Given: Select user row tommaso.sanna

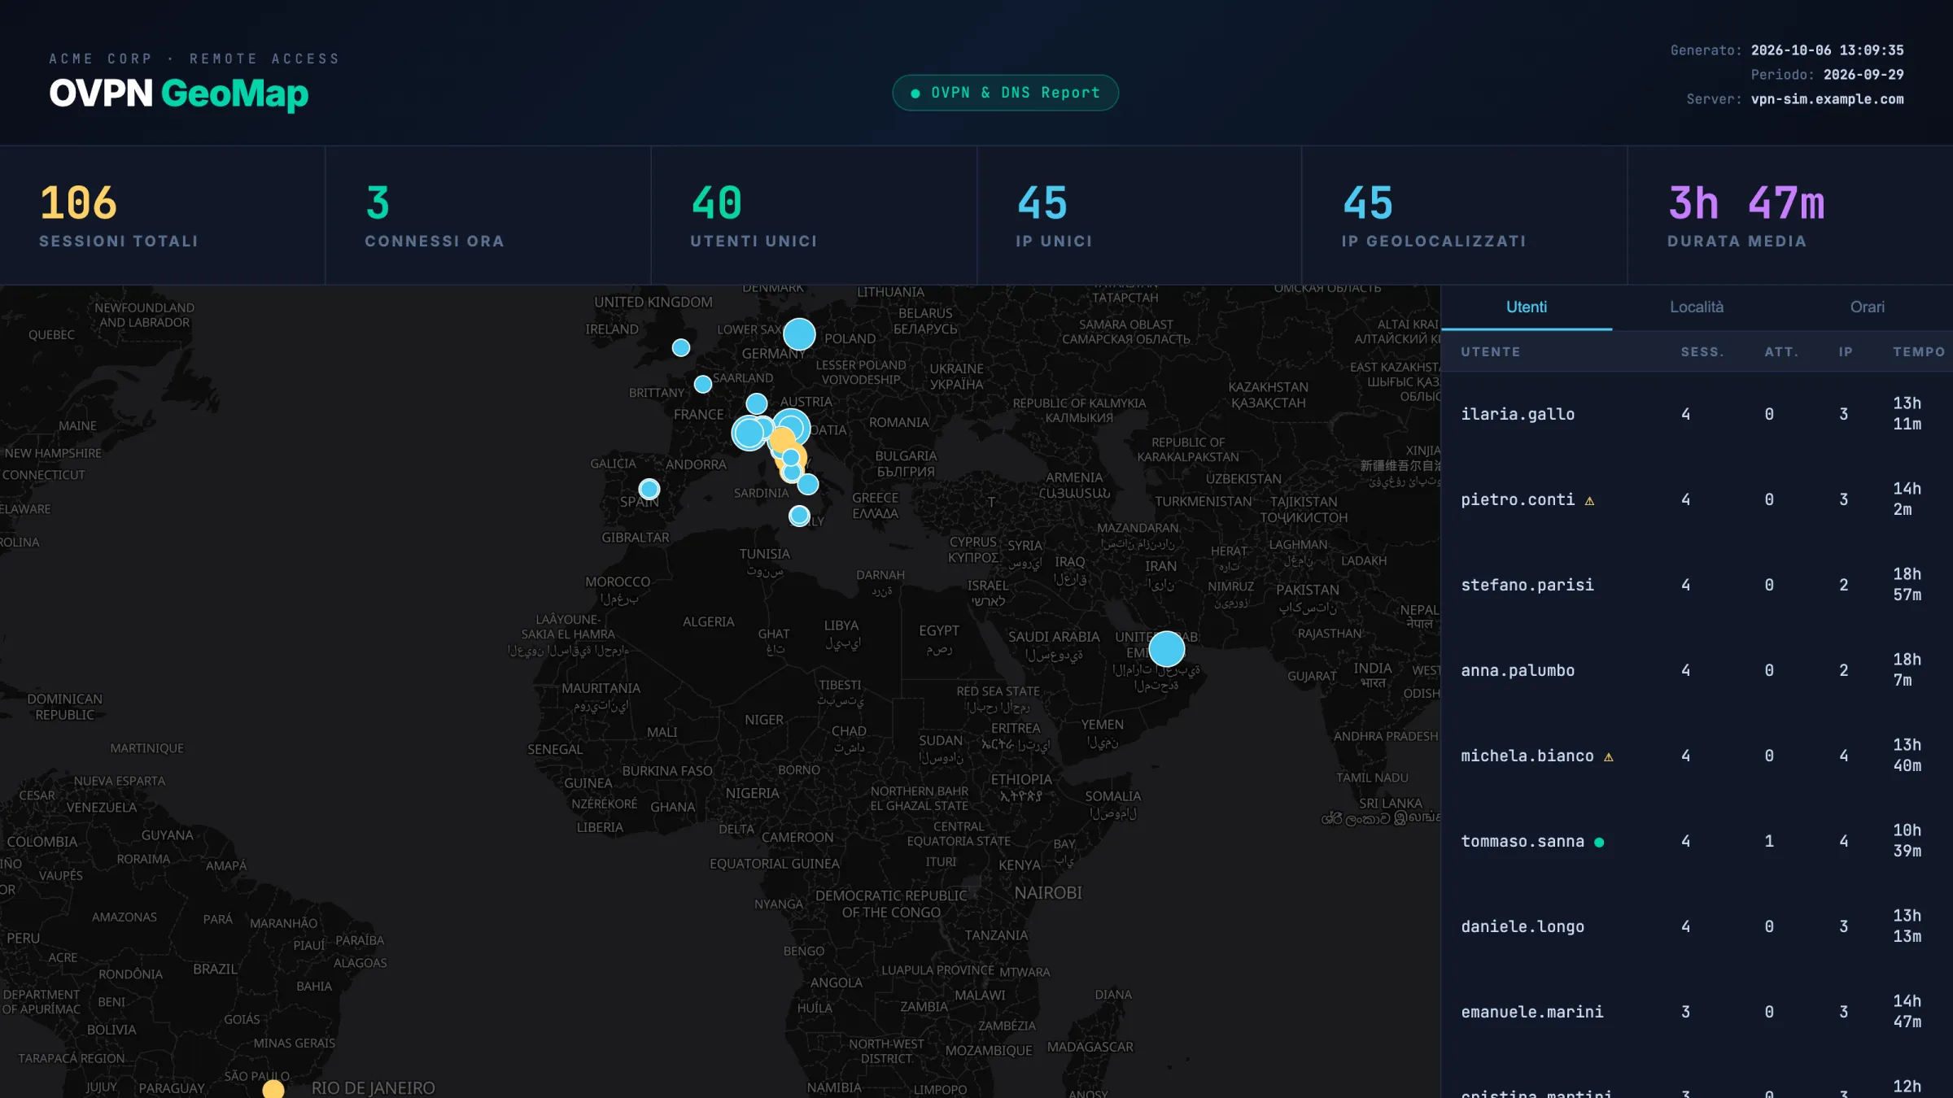Looking at the screenshot, I should pos(1697,841).
